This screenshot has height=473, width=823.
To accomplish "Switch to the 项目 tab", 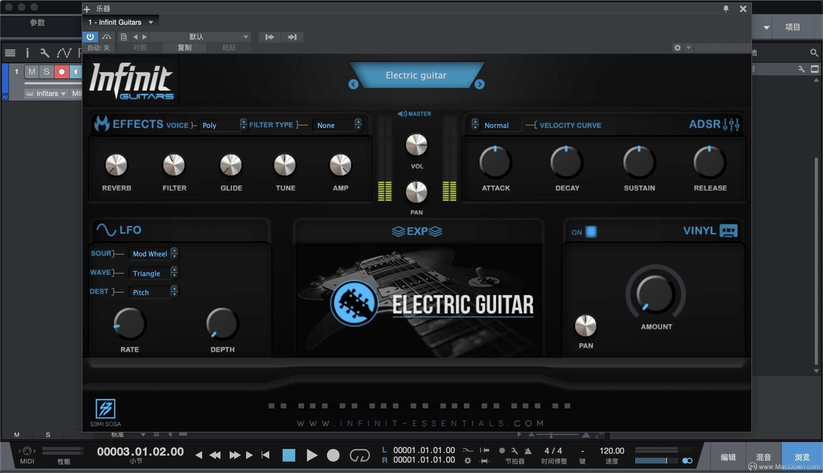I will click(793, 27).
